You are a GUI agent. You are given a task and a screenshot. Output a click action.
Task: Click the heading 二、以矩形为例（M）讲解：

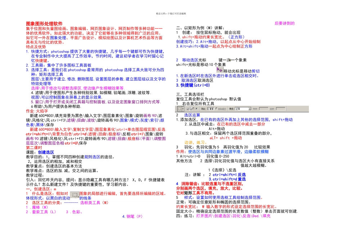click(200, 28)
